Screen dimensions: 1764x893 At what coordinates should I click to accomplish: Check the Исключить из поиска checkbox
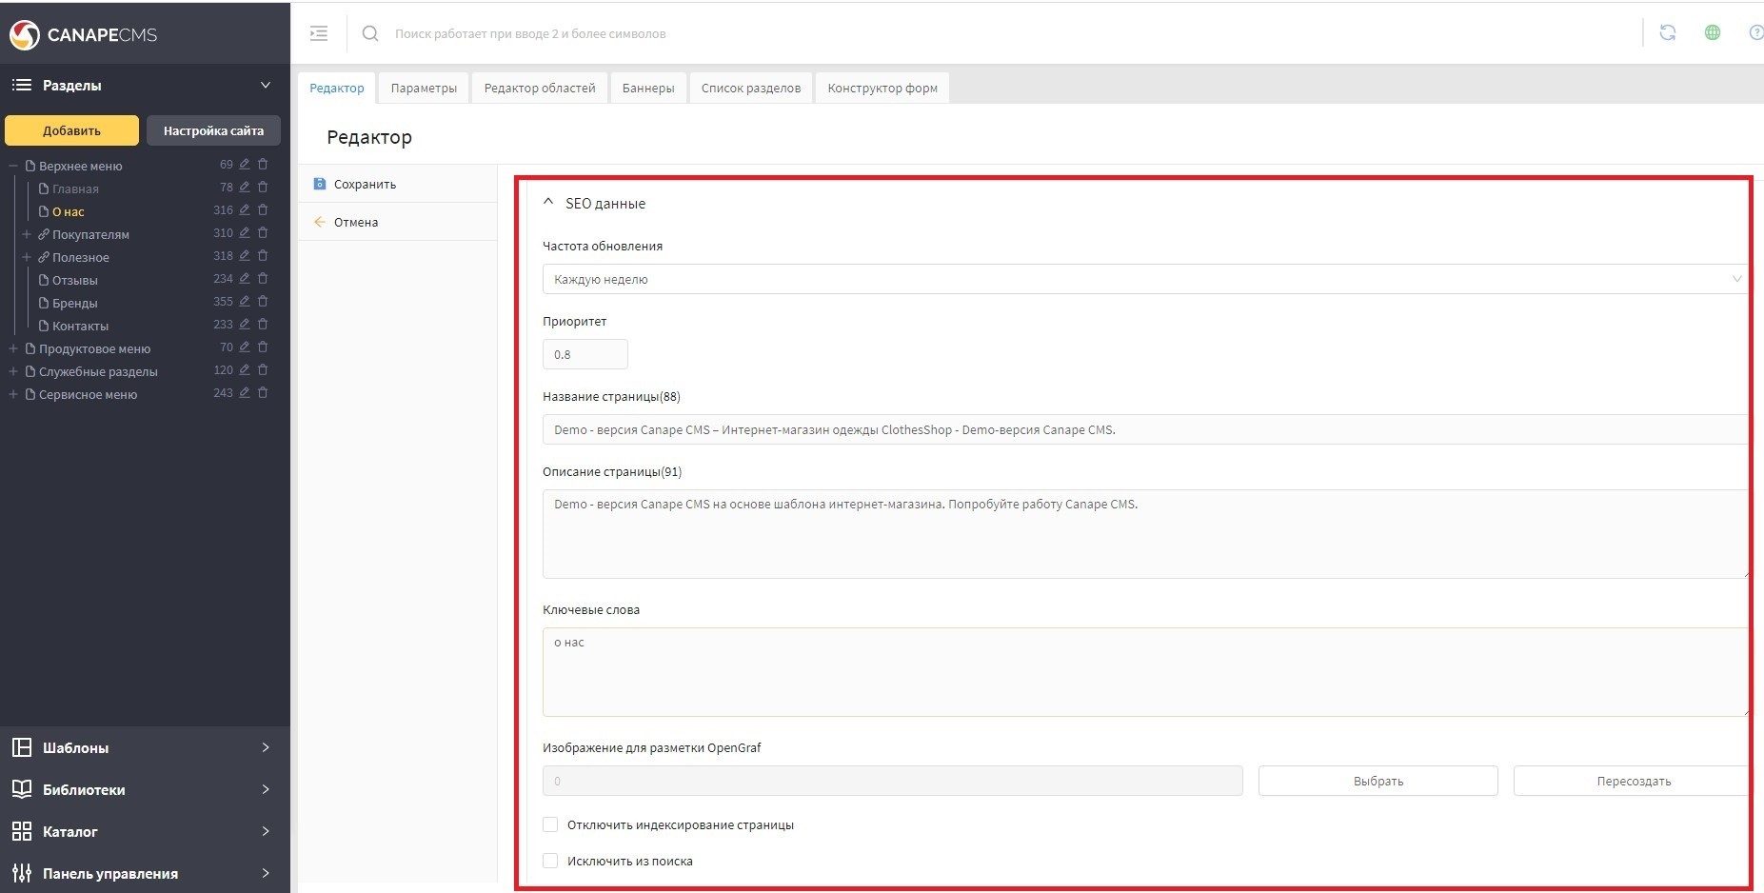pyautogui.click(x=550, y=861)
